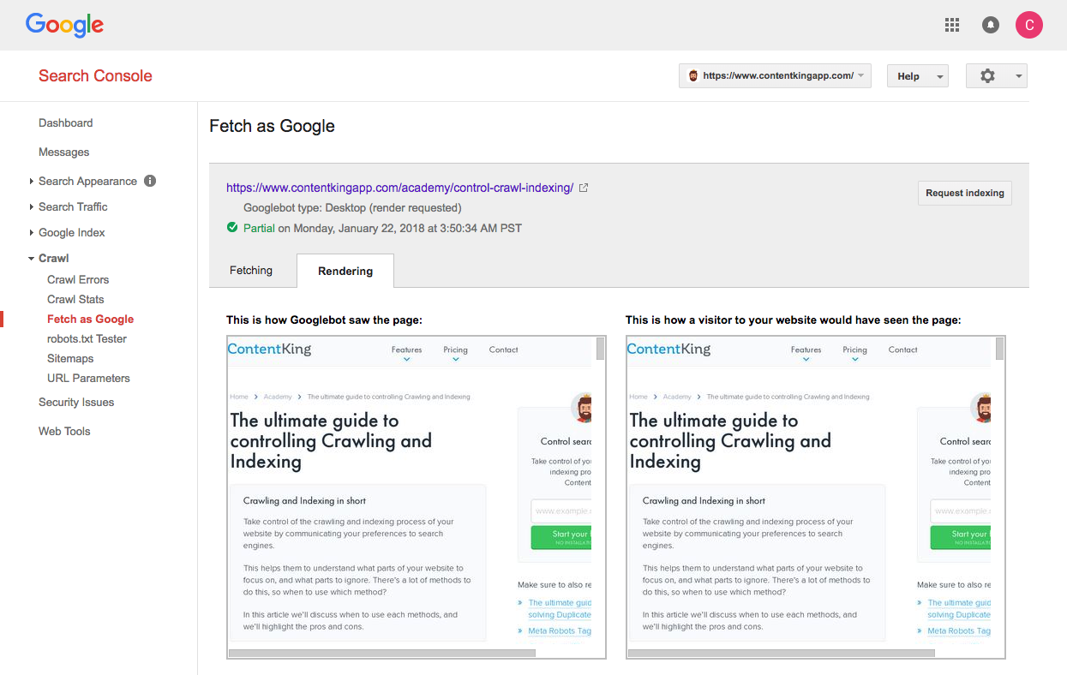The width and height of the screenshot is (1067, 675).
Task: Click Contact in the visitor preview
Action: point(902,349)
